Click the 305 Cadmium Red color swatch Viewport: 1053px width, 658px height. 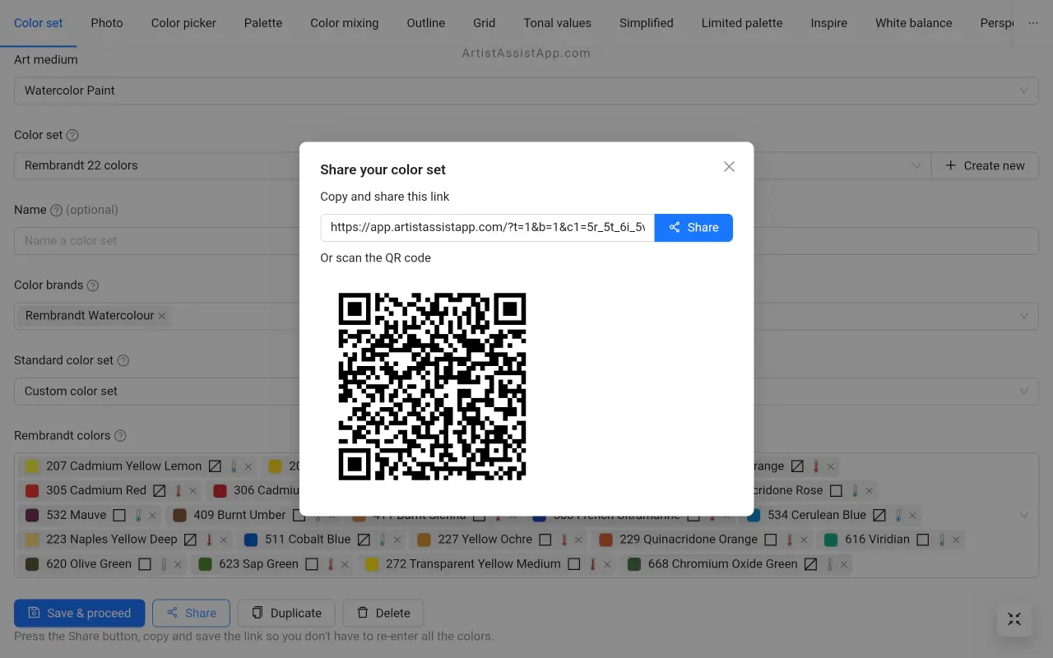tap(32, 491)
